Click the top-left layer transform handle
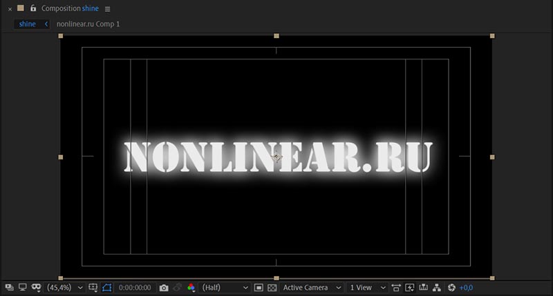553x296 pixels. 61,36
